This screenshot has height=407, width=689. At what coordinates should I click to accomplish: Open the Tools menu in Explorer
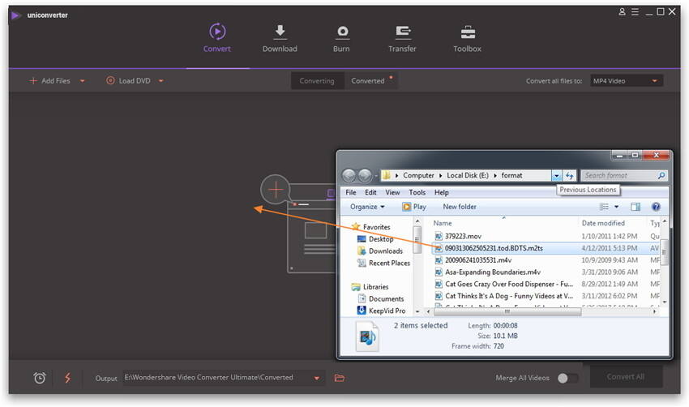417,192
